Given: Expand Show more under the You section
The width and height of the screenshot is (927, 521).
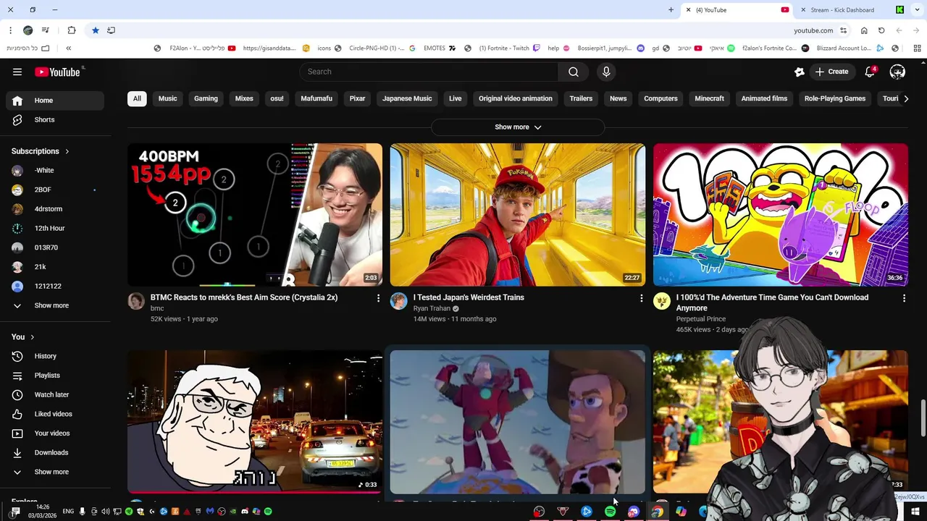Looking at the screenshot, I should pos(54,472).
